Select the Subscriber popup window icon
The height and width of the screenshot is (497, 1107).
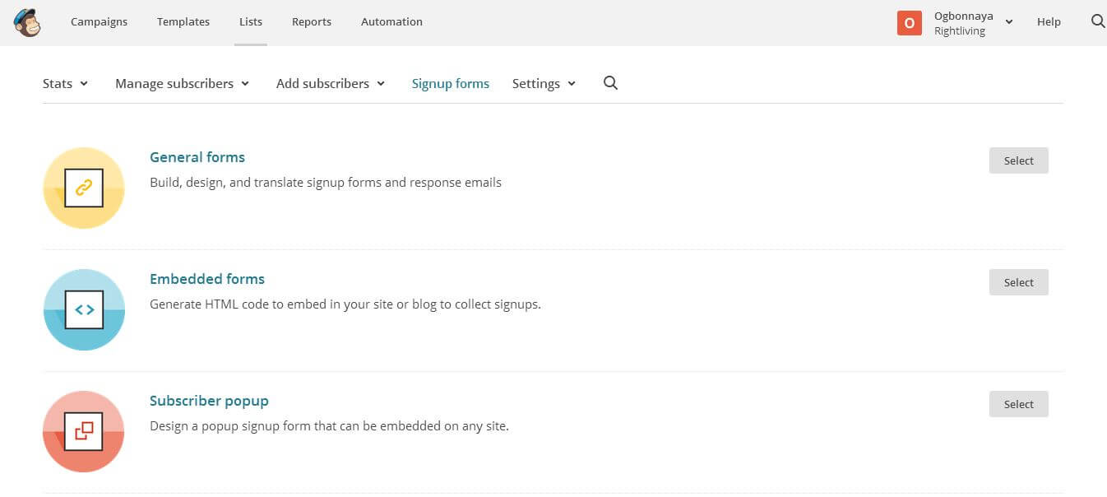(x=83, y=431)
